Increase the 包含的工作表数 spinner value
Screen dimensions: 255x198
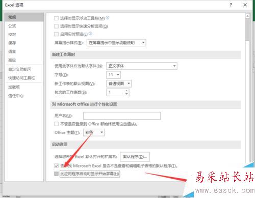pos(126,91)
